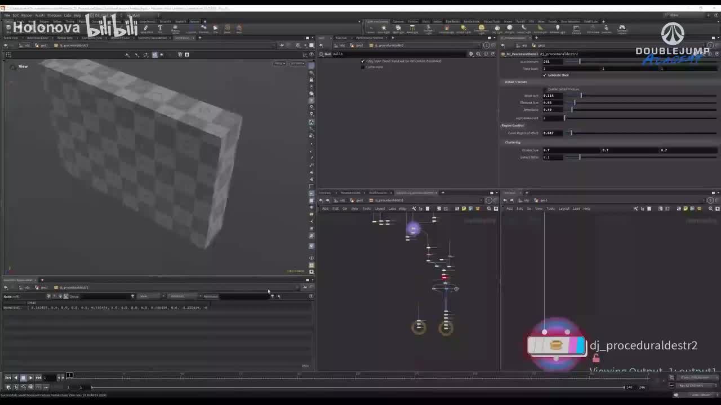Select the Ambient Light shelf tool
Viewport: 721px width, 405px height.
[558, 28]
